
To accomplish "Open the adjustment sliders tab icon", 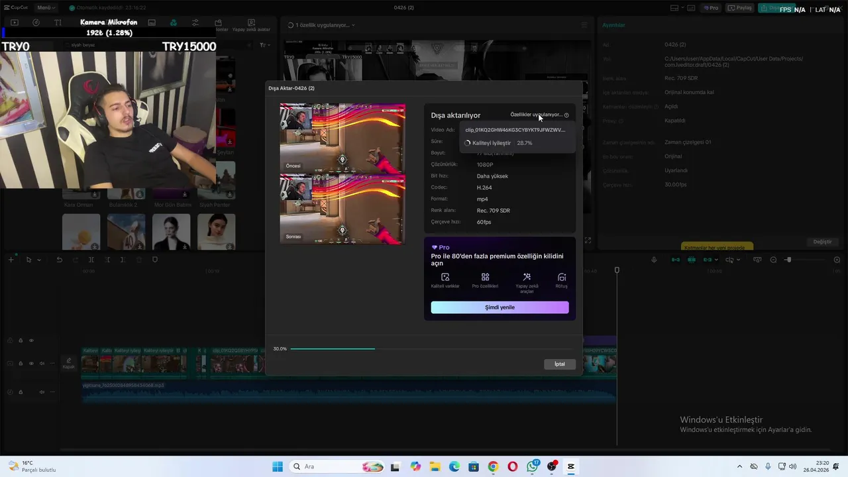I will click(x=195, y=23).
